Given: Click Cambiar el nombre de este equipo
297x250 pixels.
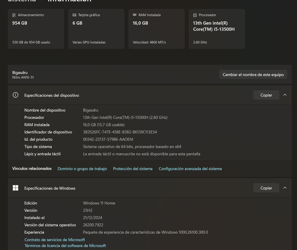Looking at the screenshot, I should coord(253,75).
